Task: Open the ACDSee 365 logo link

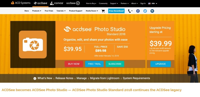Action: [73, 3]
